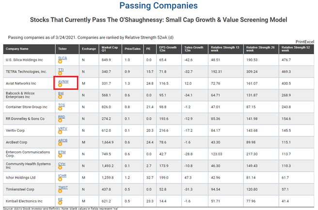
Task: Select the U.S. Silica Holdings Inc cell
Action: point(29,60)
